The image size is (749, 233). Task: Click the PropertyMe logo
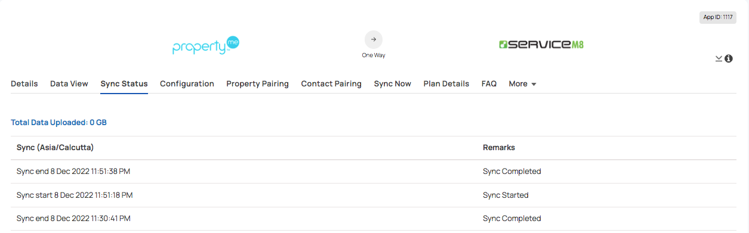(206, 46)
